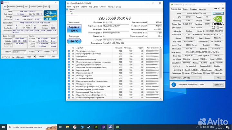Open the Язык(Language) menu
This screenshot has height=130, width=232.
tap(114, 7)
